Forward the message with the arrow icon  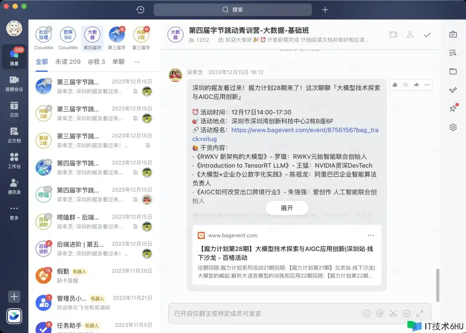[416, 85]
